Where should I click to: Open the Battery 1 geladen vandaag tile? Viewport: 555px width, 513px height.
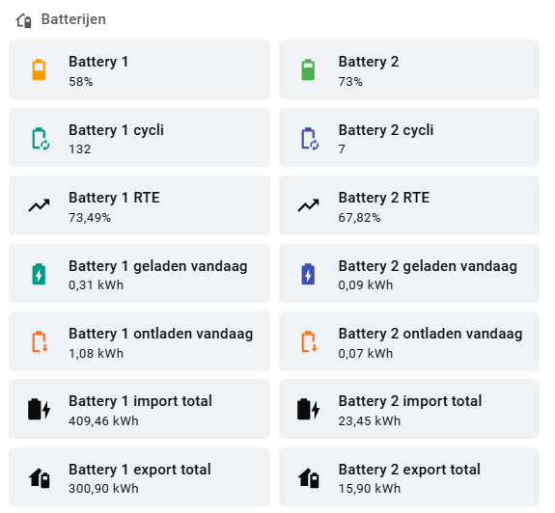pyautogui.click(x=139, y=273)
